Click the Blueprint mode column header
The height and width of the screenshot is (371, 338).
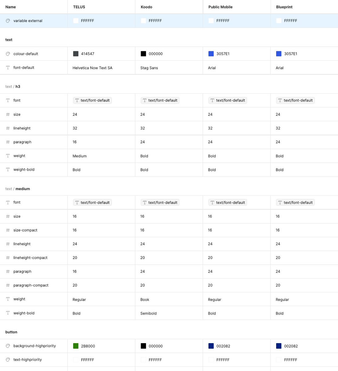tap(284, 7)
